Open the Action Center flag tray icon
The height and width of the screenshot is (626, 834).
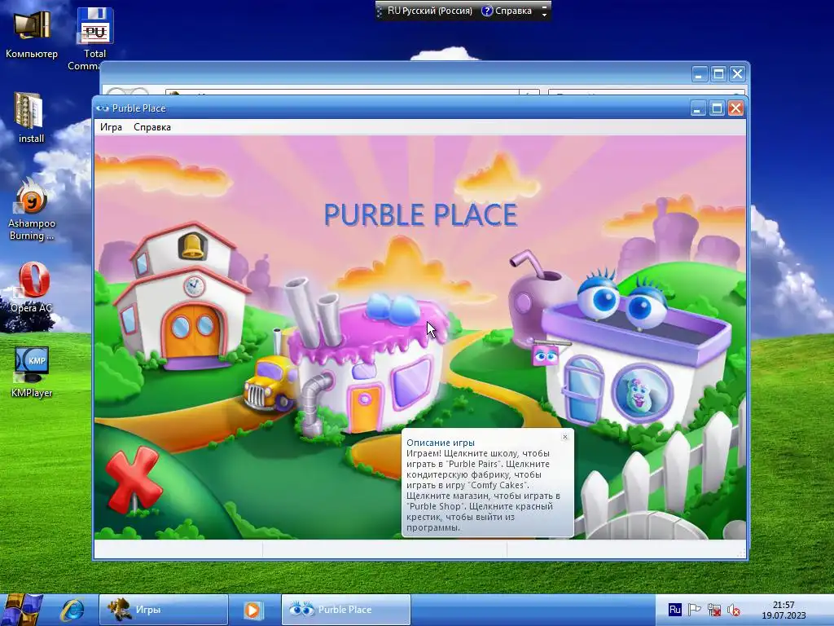point(694,610)
